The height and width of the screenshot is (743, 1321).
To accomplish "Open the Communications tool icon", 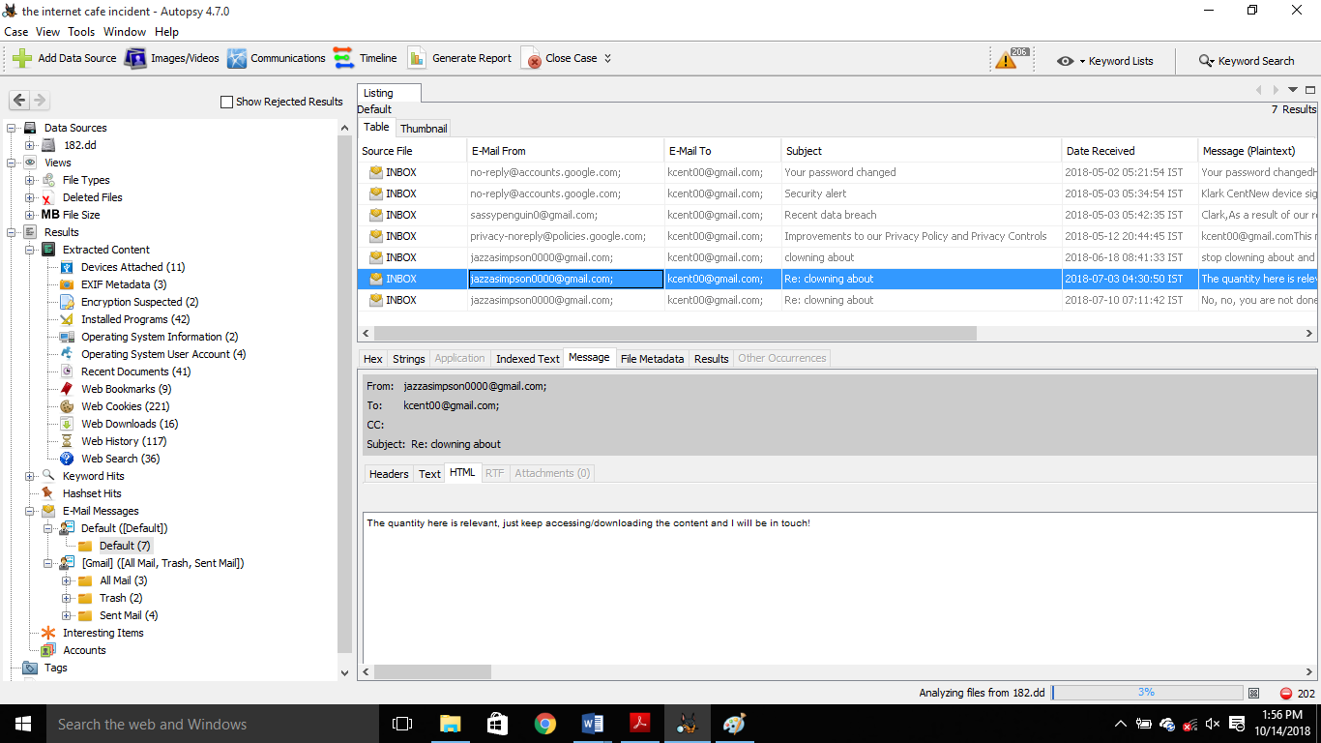I will coord(237,58).
